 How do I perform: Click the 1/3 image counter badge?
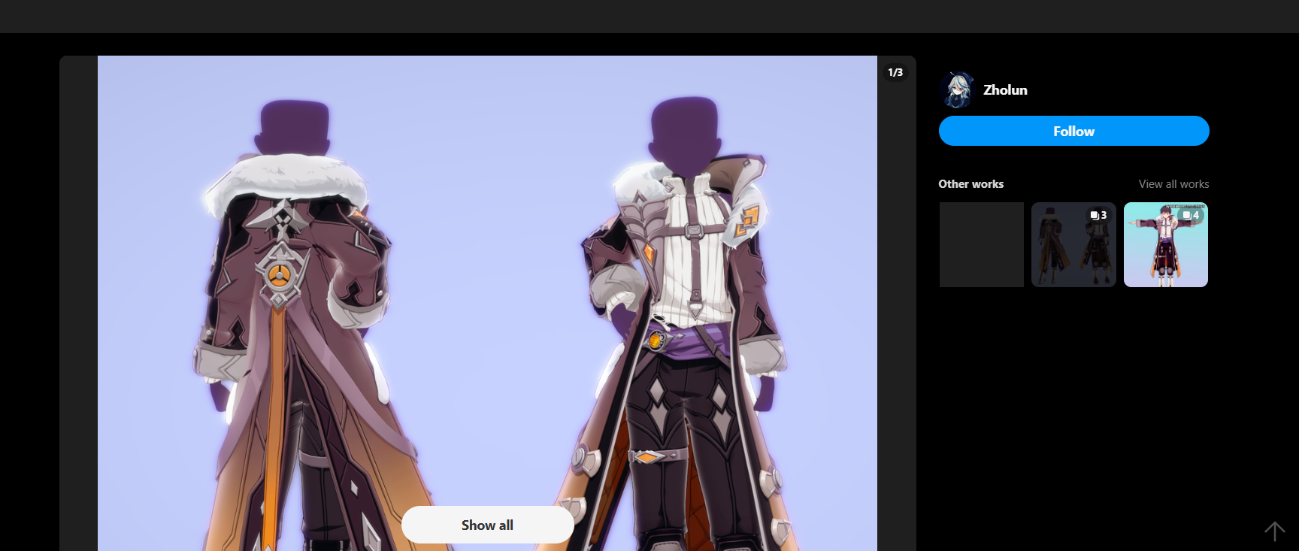pyautogui.click(x=895, y=73)
